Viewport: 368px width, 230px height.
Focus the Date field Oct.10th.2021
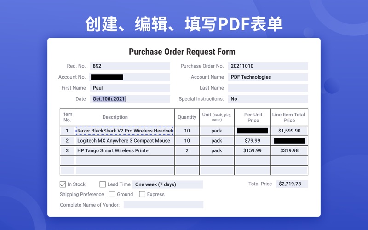[x=130, y=99]
